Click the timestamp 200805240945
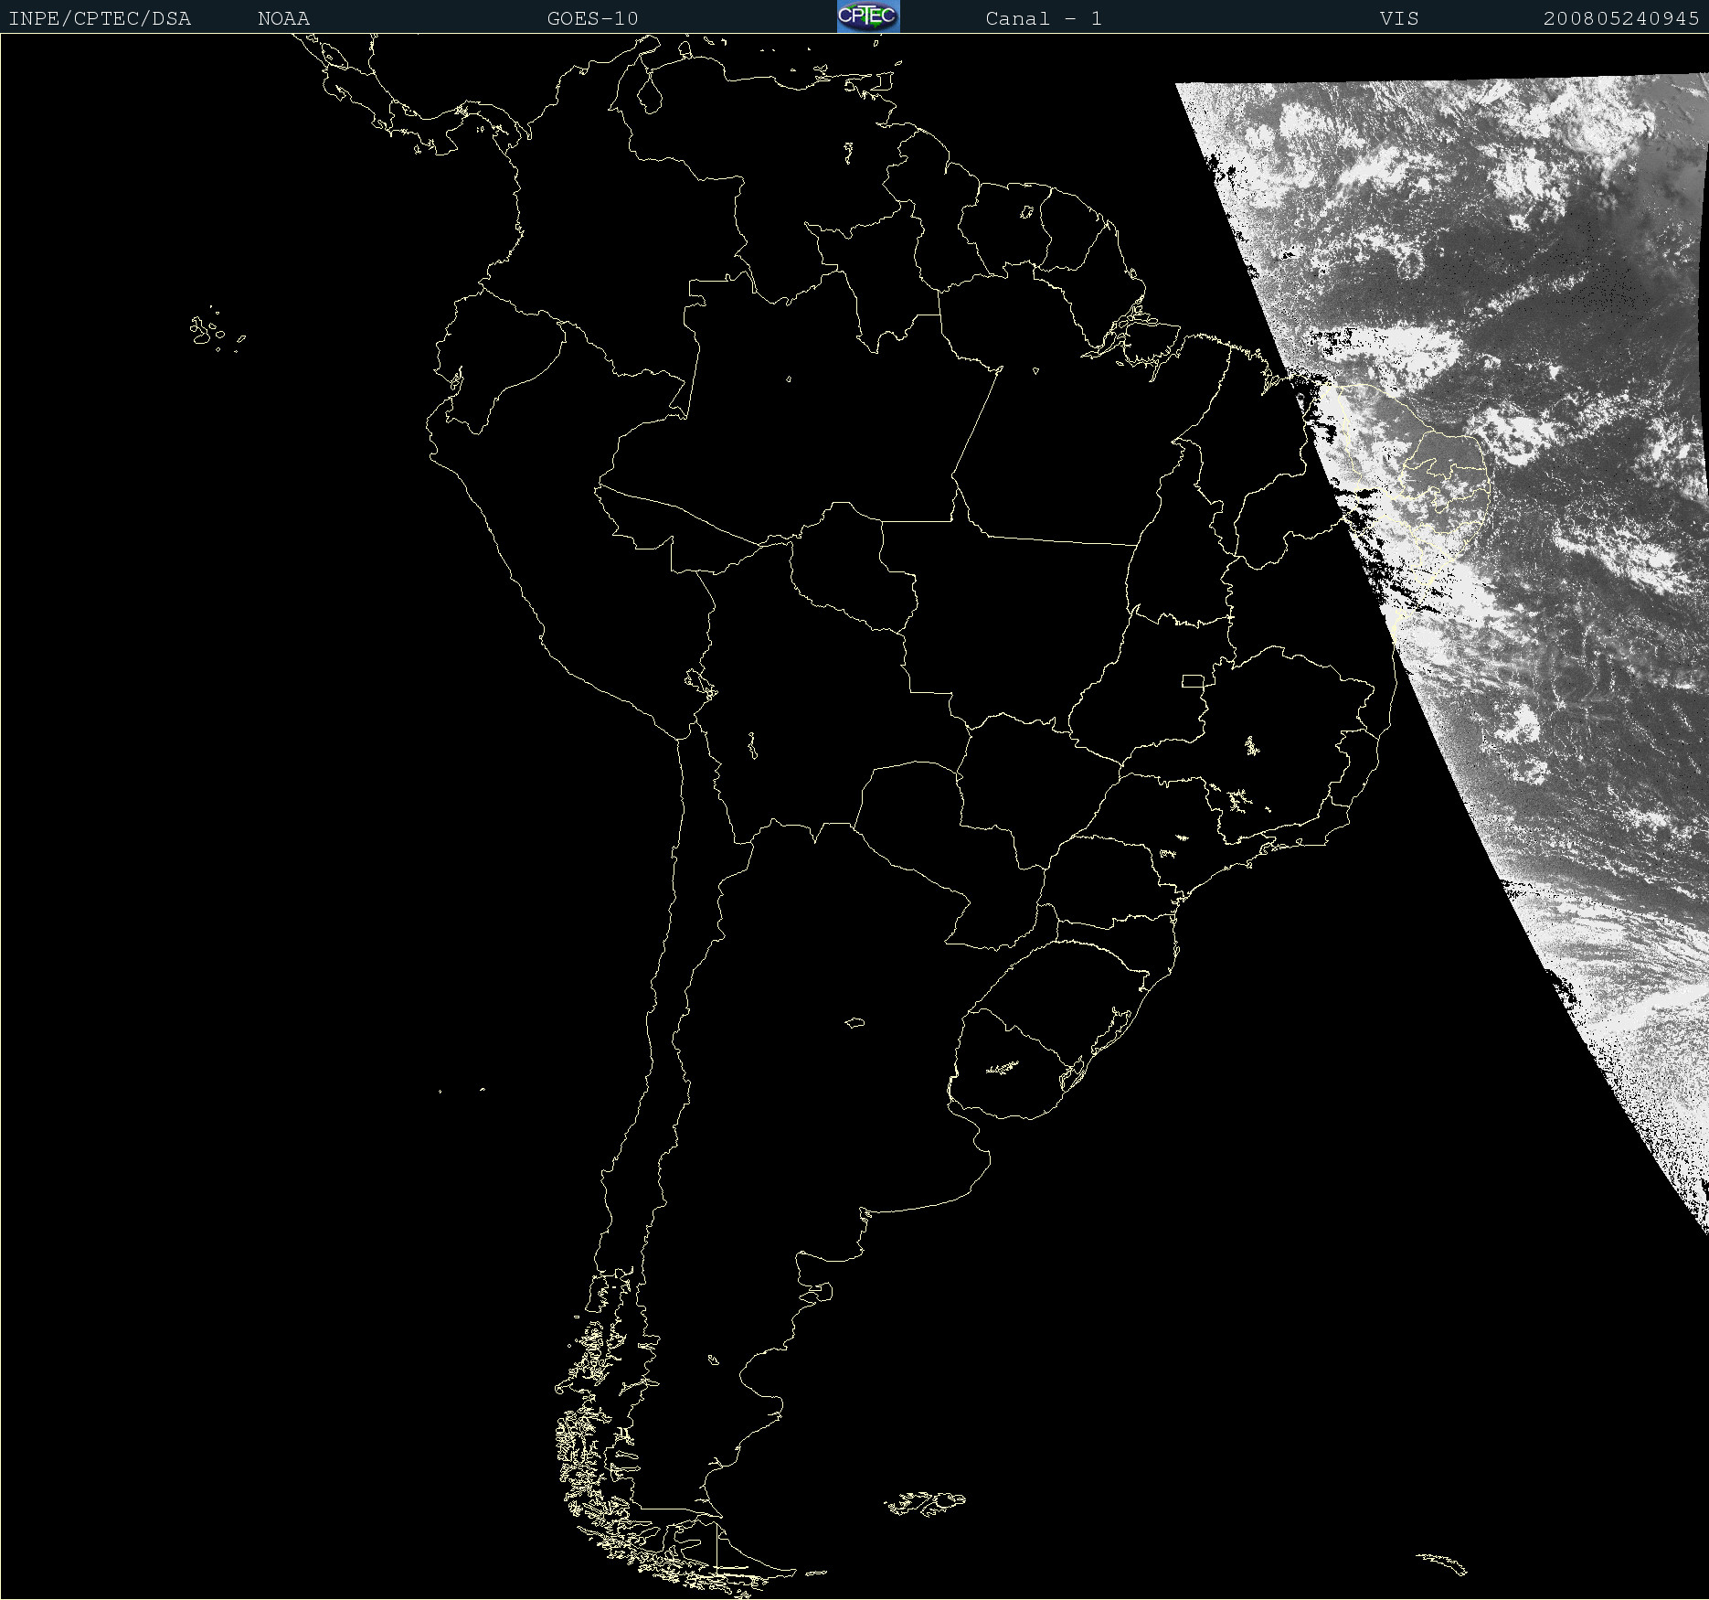The image size is (1709, 1600). pos(1621,18)
